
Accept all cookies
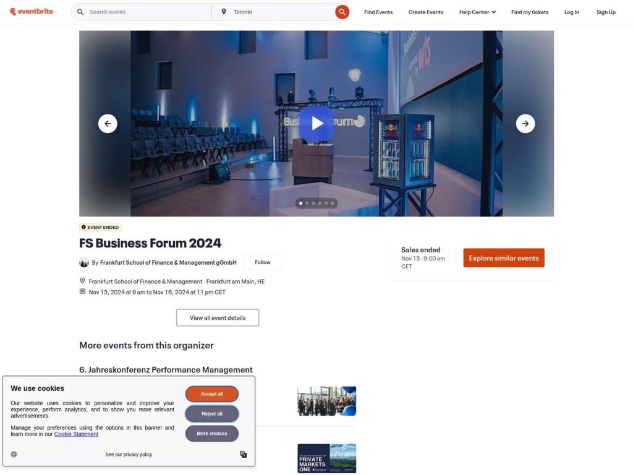coord(212,393)
